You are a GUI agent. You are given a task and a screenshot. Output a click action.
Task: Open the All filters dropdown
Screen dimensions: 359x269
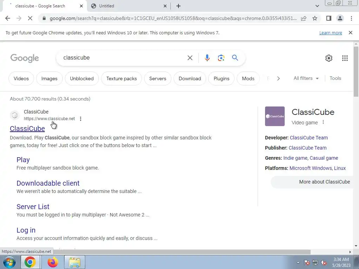pos(306,78)
